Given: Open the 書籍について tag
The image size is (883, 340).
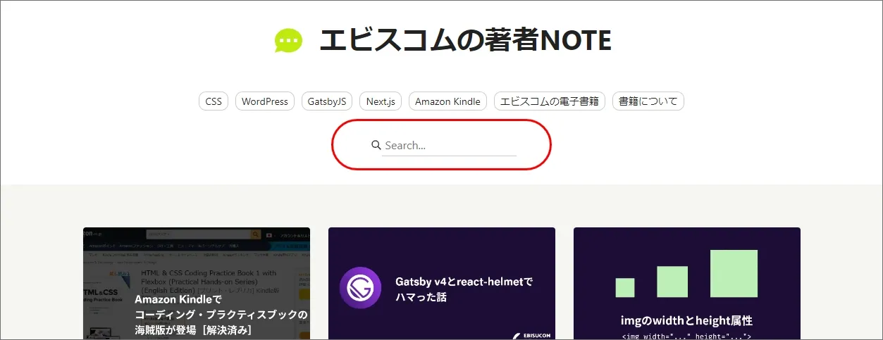Looking at the screenshot, I should pos(648,101).
